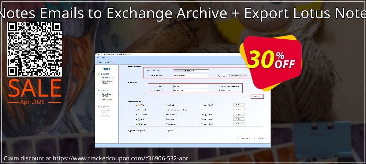
Task: Toggle the Exclude duplicate contacts checkbox
Action: 167,110
